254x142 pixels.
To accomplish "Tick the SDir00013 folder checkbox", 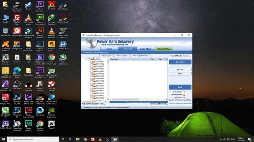I will (92, 91).
